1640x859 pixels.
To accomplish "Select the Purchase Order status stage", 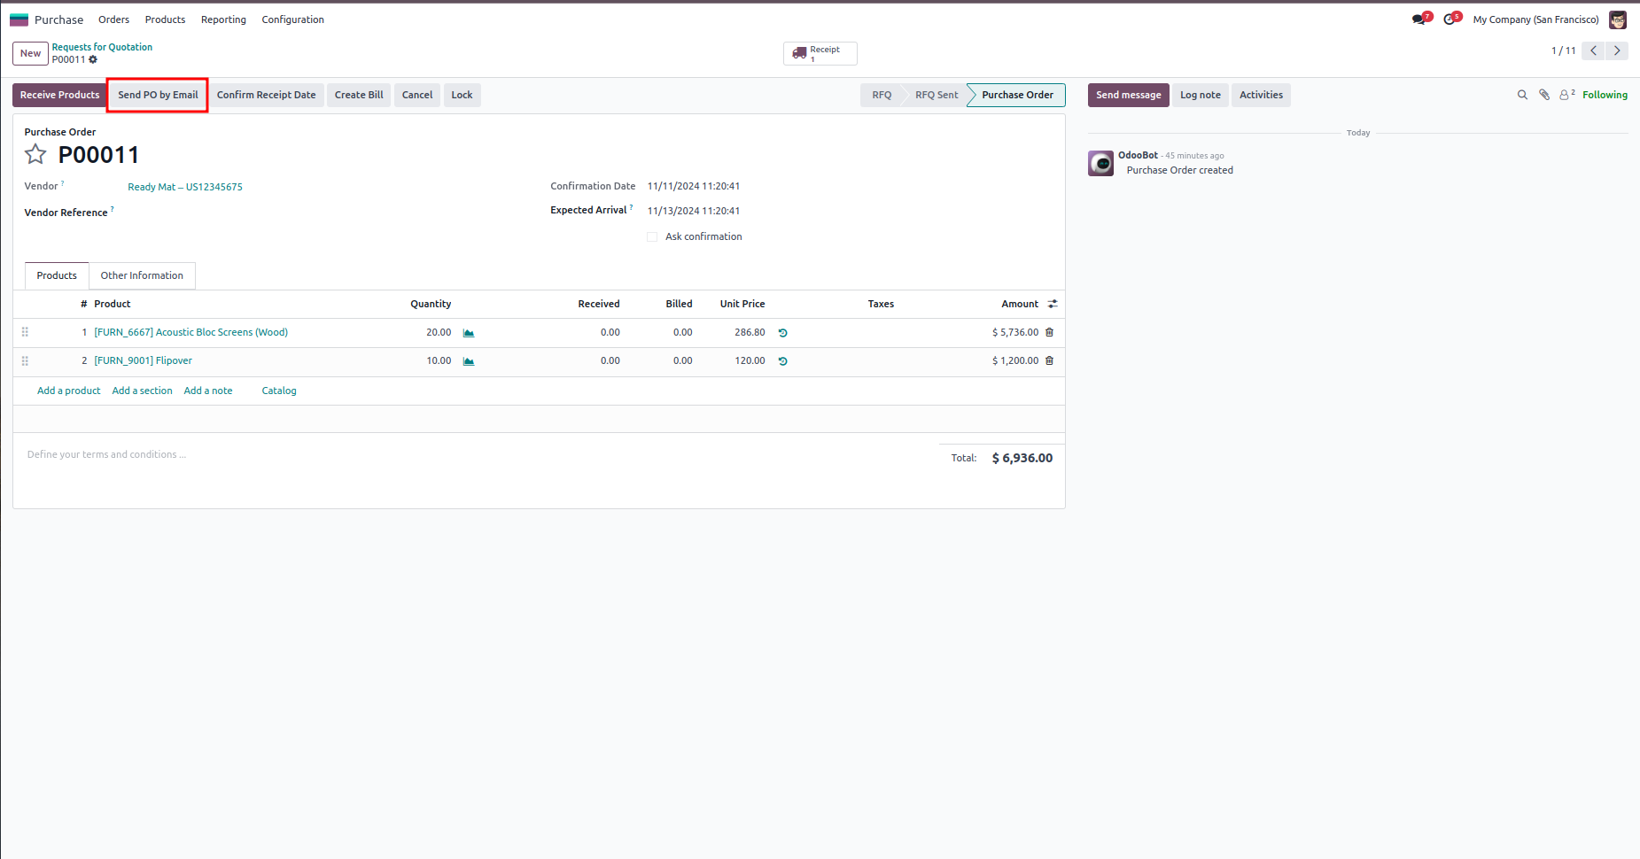I will click(x=1017, y=95).
